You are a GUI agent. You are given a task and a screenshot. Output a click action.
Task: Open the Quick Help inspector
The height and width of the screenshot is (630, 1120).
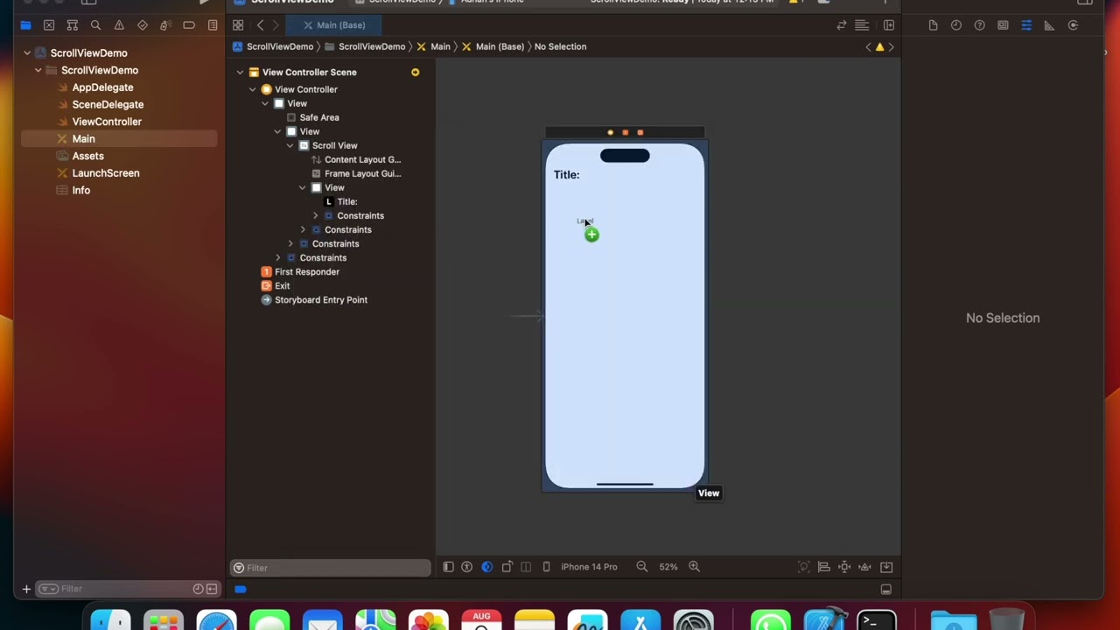pyautogui.click(x=979, y=25)
